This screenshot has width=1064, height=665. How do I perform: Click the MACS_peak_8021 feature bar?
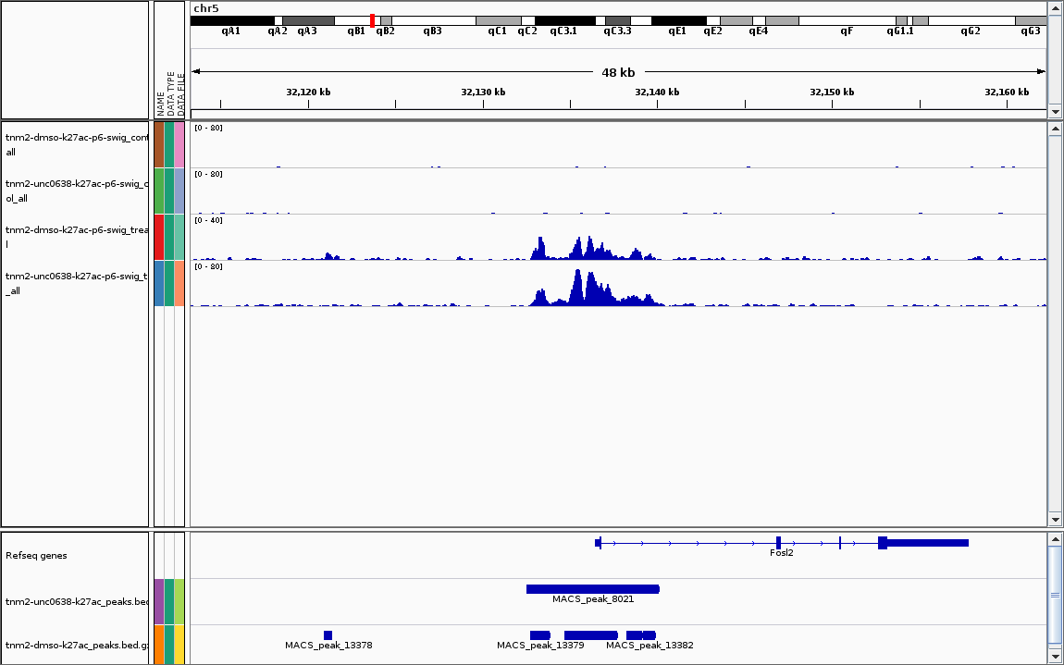tap(592, 589)
